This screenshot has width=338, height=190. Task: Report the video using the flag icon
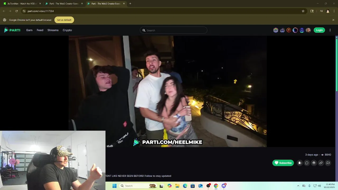(328, 163)
